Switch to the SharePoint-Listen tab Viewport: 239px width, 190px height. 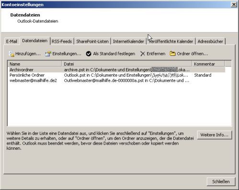92,42
